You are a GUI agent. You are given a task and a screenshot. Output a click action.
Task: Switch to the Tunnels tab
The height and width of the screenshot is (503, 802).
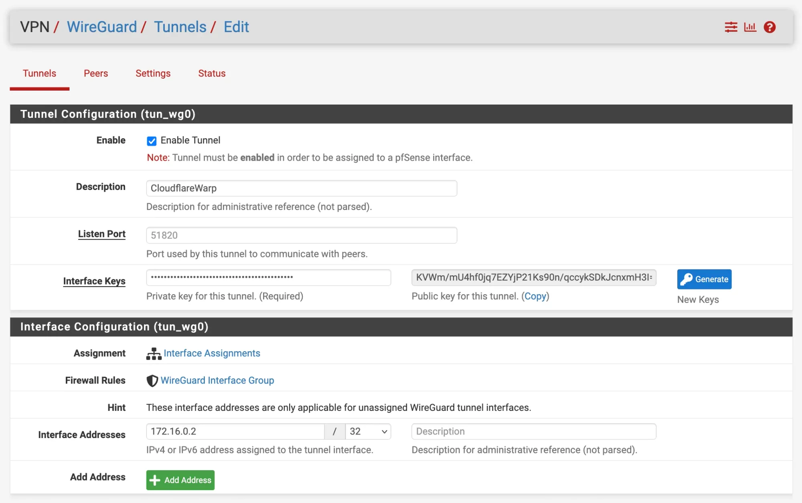coord(39,73)
